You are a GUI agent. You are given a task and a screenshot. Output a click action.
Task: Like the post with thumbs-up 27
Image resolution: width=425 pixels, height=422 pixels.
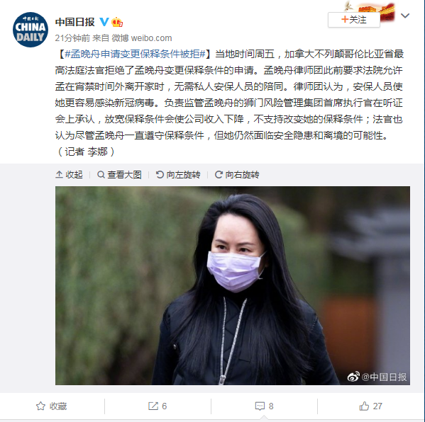(370, 406)
